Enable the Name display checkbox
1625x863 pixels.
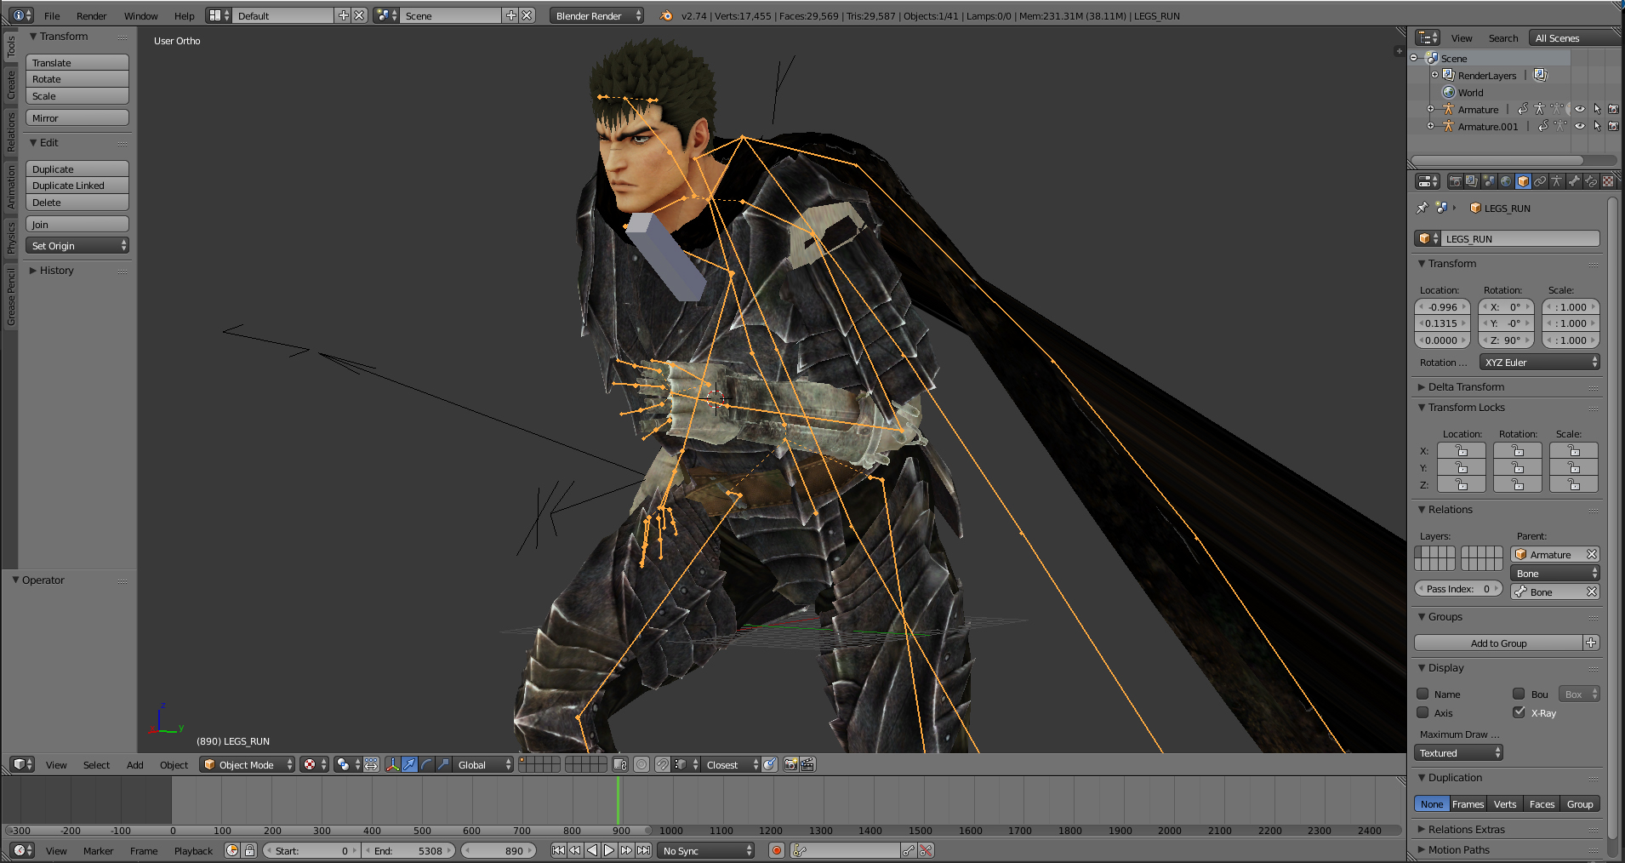1423,694
